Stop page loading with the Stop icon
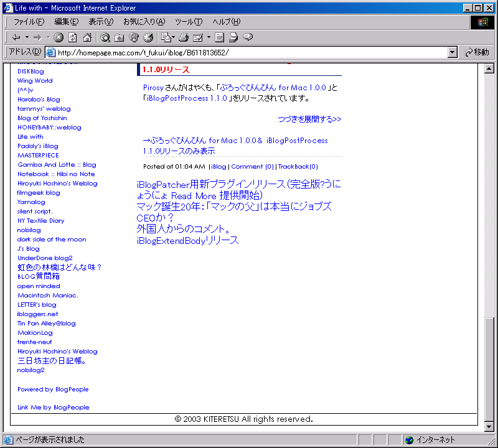The width and height of the screenshot is (498, 448). (59, 37)
